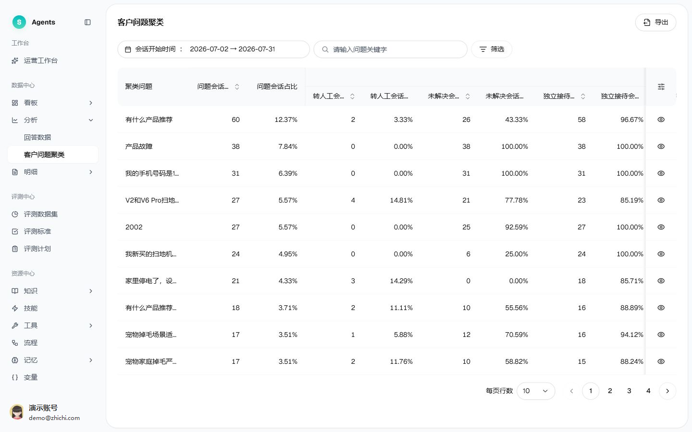The width and height of the screenshot is (692, 432).
Task: Sort by the 问题会话 column arrows
Action: pyautogui.click(x=237, y=86)
